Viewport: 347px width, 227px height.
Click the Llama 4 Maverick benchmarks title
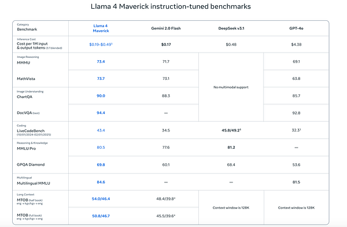(x=171, y=6)
